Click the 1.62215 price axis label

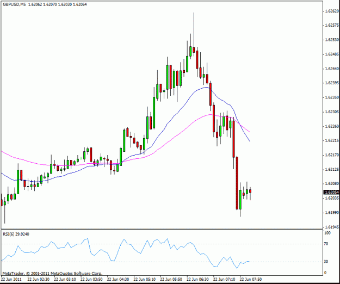tap(332, 141)
